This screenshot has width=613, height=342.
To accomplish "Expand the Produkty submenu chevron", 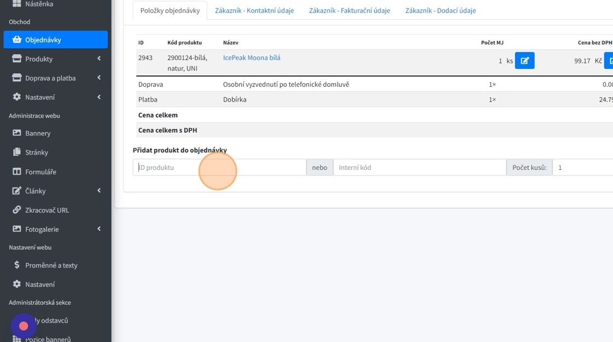I will [99, 59].
